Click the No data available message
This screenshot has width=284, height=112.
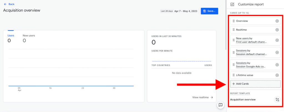point(182,73)
